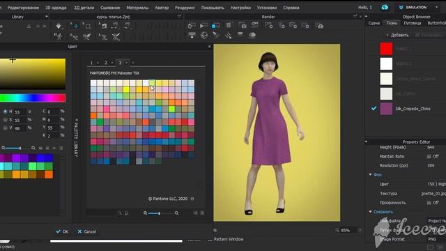Click the red fabric swatch in Object Browser
The width and height of the screenshot is (446, 251).
click(386, 49)
